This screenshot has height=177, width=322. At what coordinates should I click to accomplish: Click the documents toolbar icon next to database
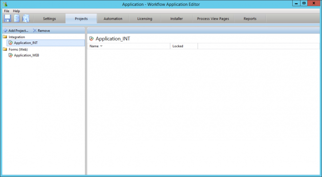(26, 18)
